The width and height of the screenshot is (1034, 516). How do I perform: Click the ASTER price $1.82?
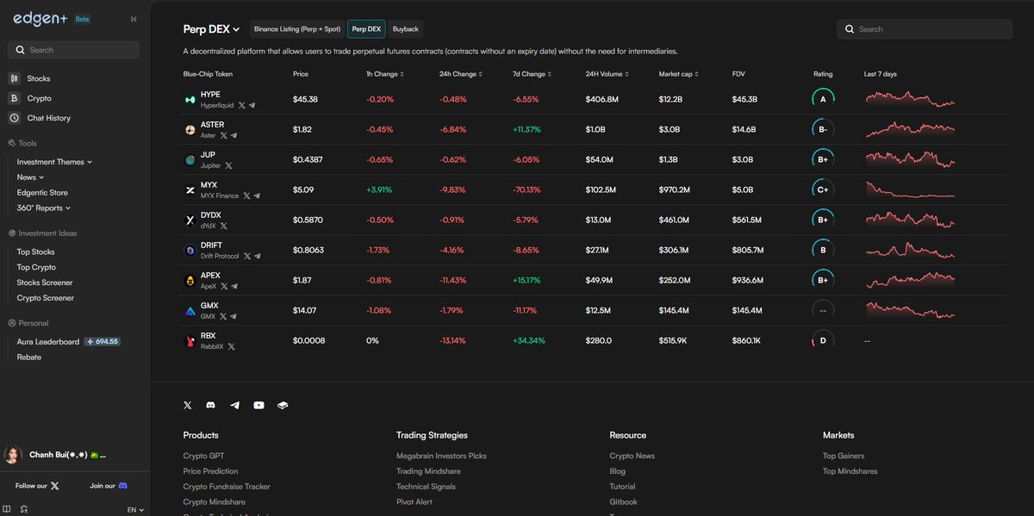302,130
